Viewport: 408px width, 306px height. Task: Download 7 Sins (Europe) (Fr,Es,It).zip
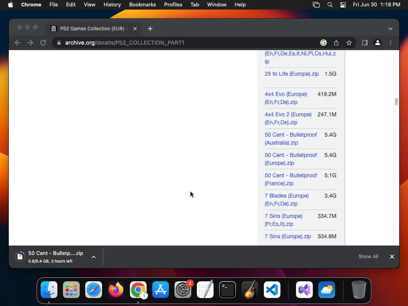pyautogui.click(x=283, y=220)
